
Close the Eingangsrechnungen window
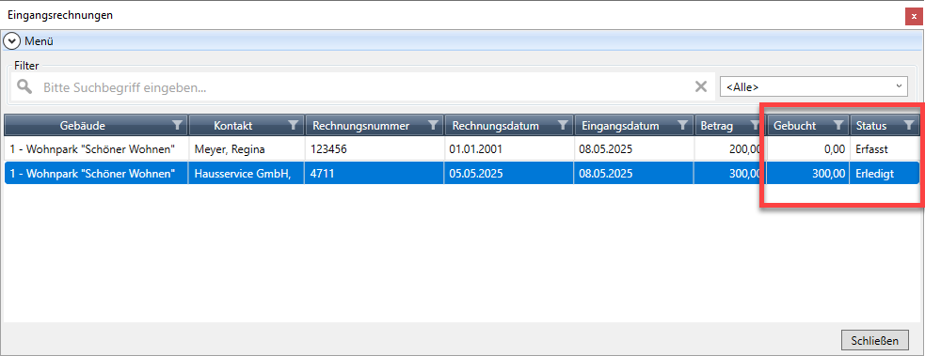(x=914, y=17)
